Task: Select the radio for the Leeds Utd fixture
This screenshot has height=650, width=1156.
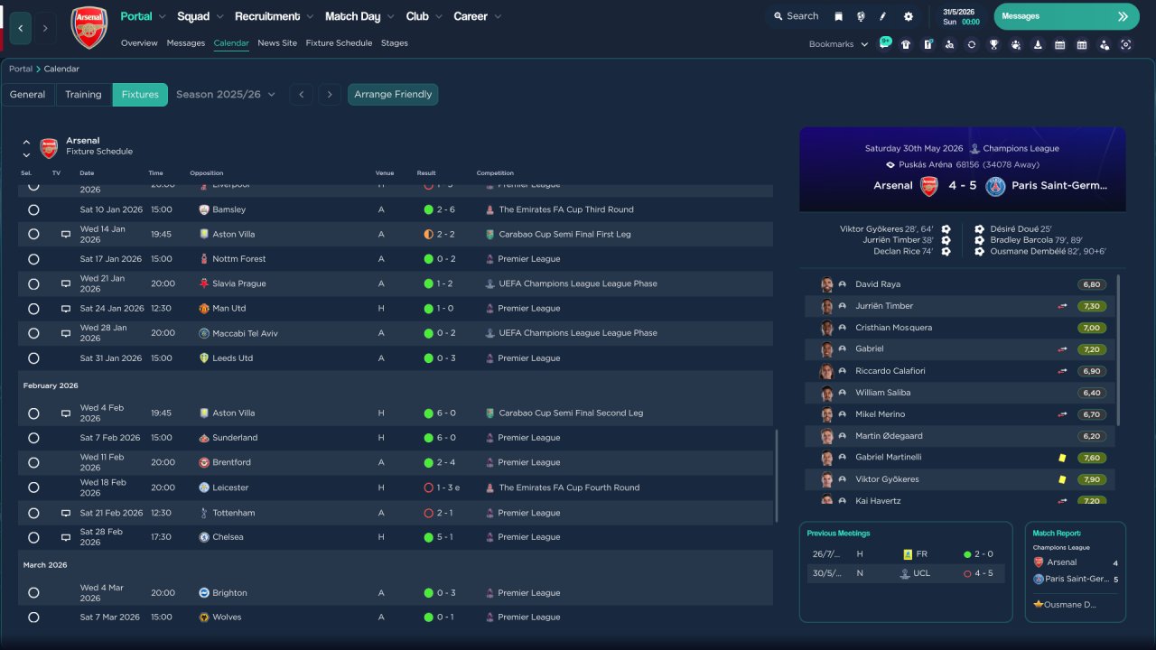Action: pyautogui.click(x=33, y=358)
